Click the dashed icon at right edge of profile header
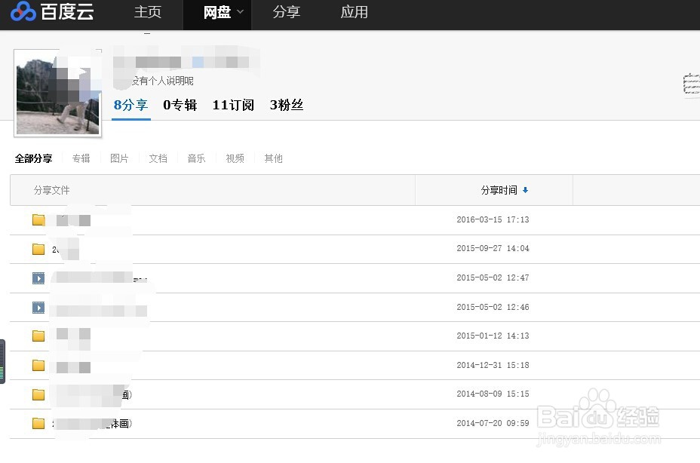Screen dimensions: 700x463 [692, 84]
